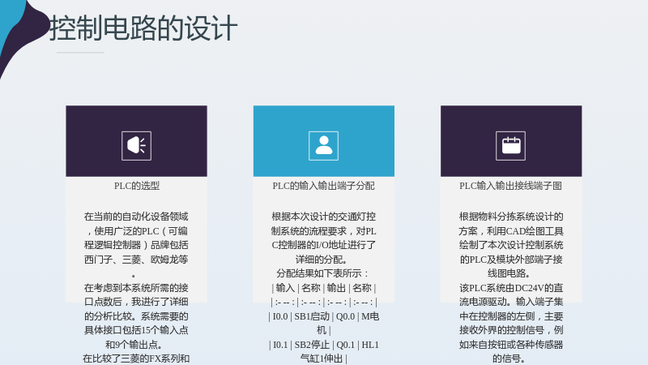Click the PLC的选型 heading
Image resolution: width=648 pixels, height=365 pixels.
pyautogui.click(x=137, y=186)
